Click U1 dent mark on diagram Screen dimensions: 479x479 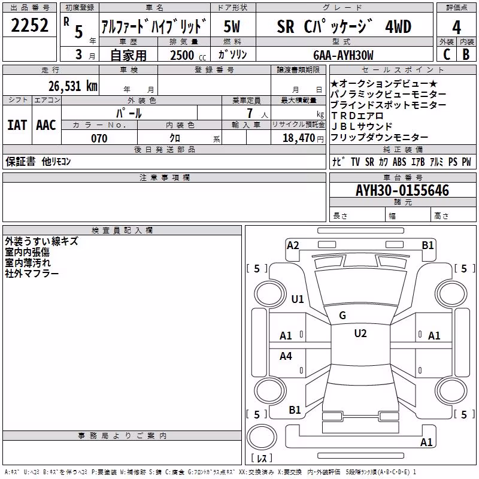pyautogui.click(x=298, y=299)
